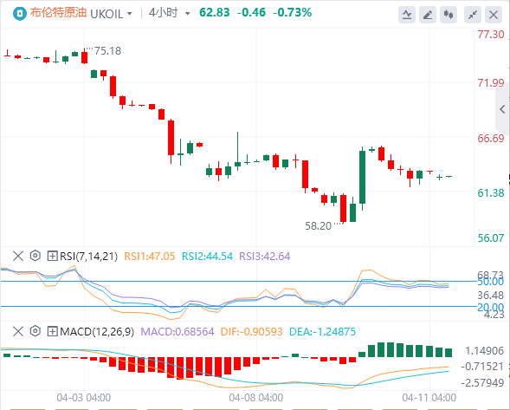Click the 04-08 04:00 time axis label

click(x=256, y=398)
